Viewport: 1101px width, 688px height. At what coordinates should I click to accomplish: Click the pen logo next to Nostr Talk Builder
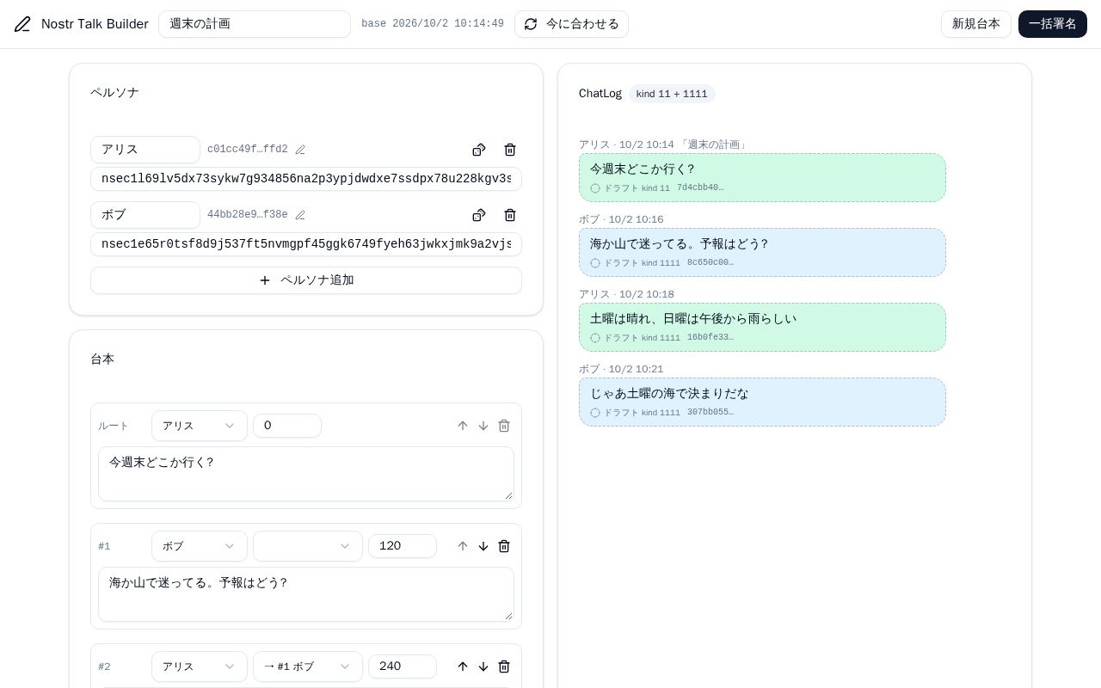(x=22, y=24)
